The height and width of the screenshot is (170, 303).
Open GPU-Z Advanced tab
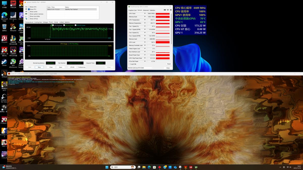coord(146,10)
